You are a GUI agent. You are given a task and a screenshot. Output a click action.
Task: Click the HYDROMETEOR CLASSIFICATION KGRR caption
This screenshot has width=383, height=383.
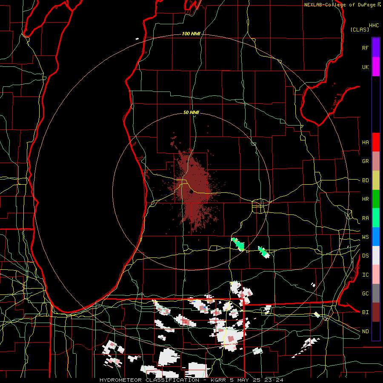click(x=191, y=380)
